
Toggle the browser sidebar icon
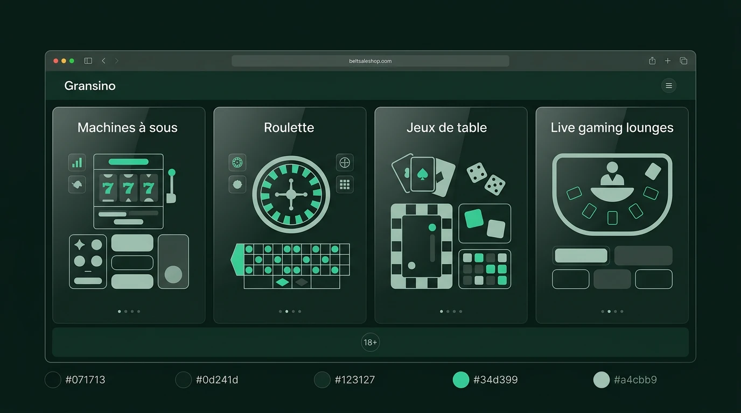point(88,61)
